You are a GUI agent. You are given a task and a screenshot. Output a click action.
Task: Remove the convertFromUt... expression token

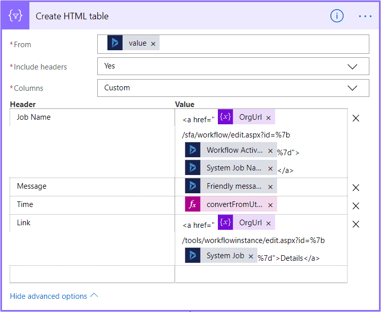pyautogui.click(x=270, y=205)
